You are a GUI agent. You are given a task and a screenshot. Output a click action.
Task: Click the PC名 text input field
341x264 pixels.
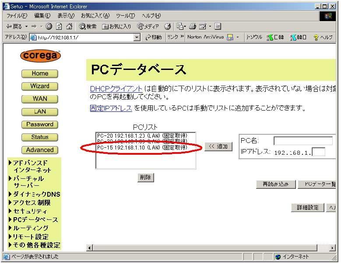[x=302, y=141]
